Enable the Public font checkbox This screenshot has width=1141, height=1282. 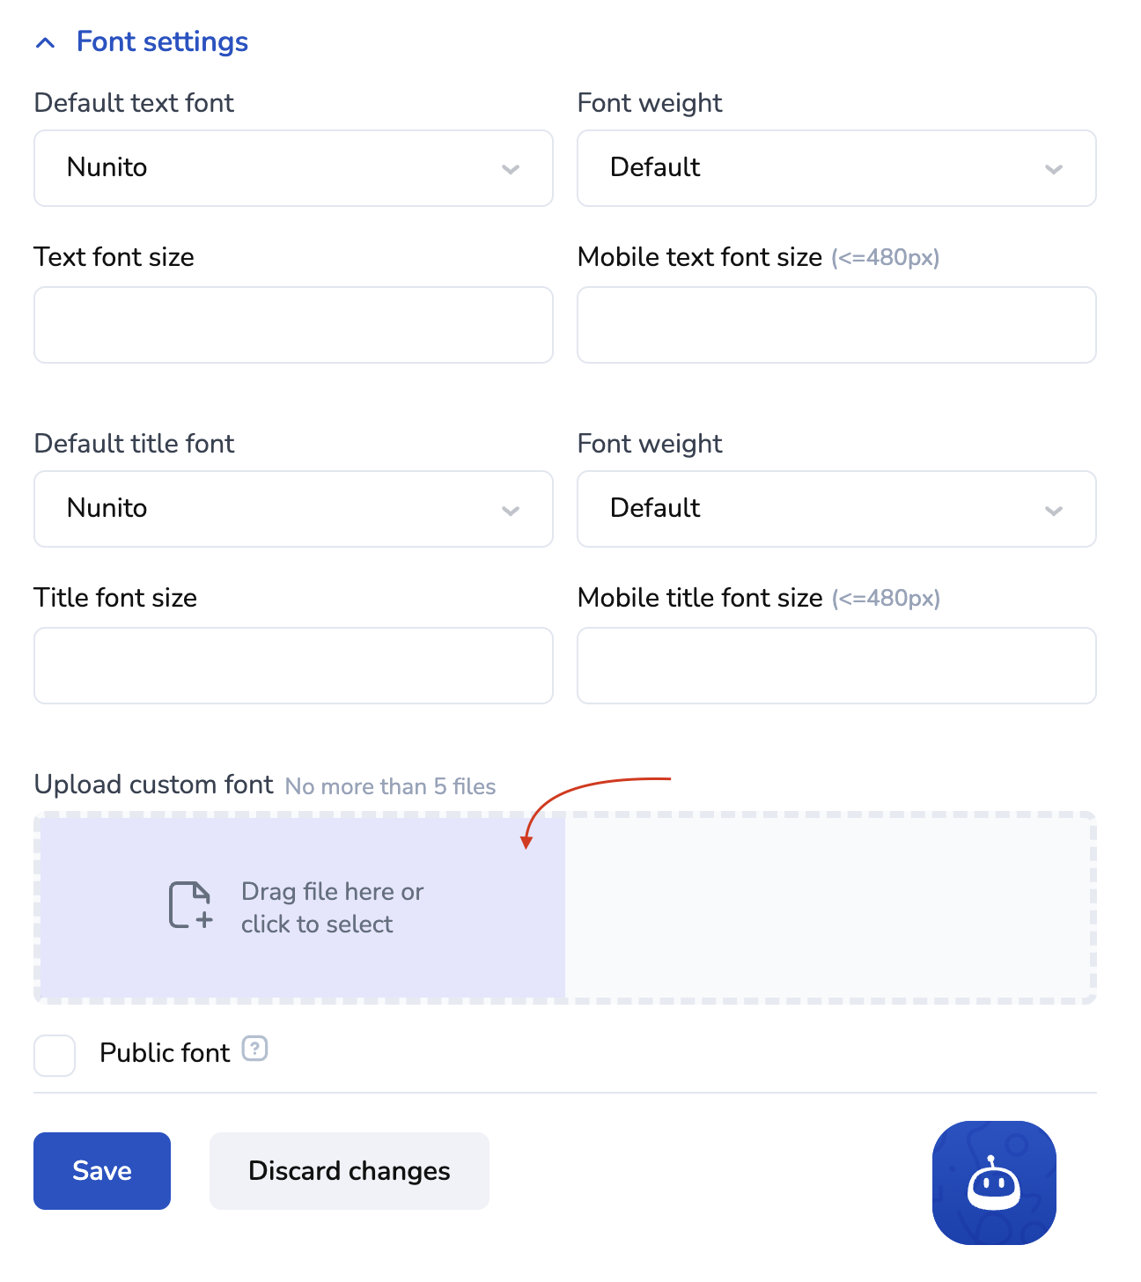(55, 1055)
